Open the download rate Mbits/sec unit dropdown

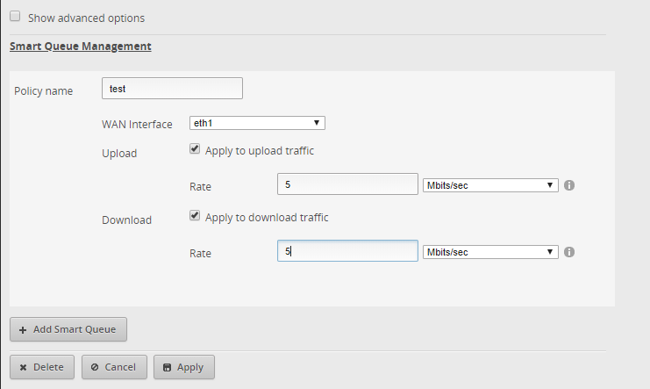tap(489, 252)
